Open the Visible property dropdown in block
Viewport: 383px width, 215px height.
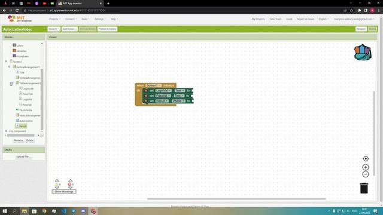coord(178,101)
